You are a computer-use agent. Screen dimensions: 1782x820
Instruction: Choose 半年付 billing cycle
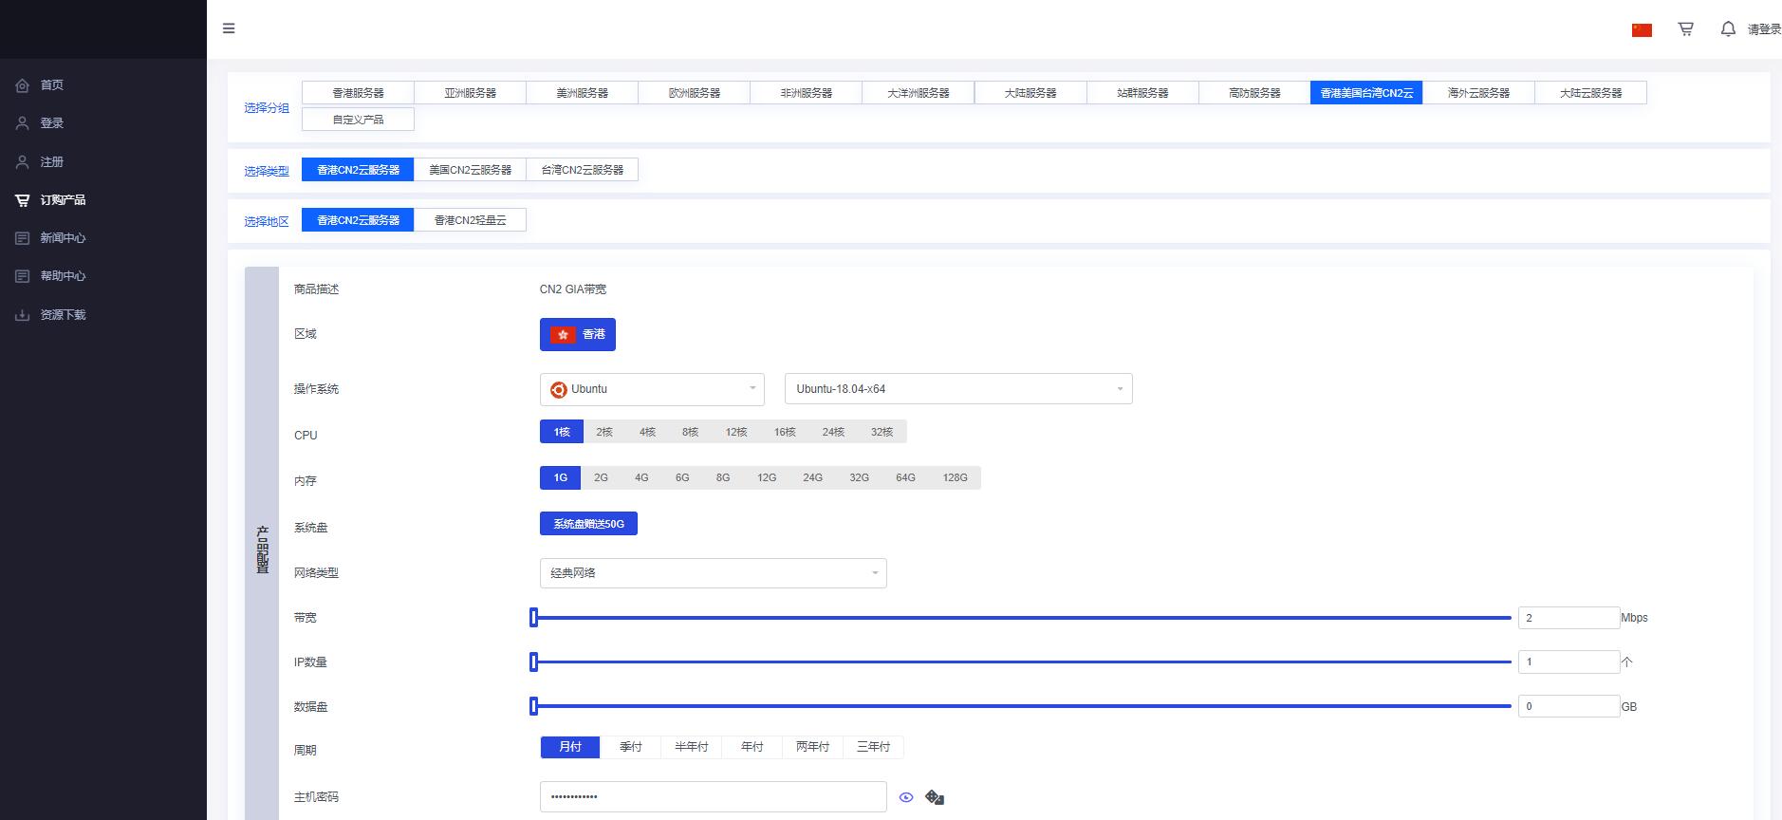[x=692, y=747]
